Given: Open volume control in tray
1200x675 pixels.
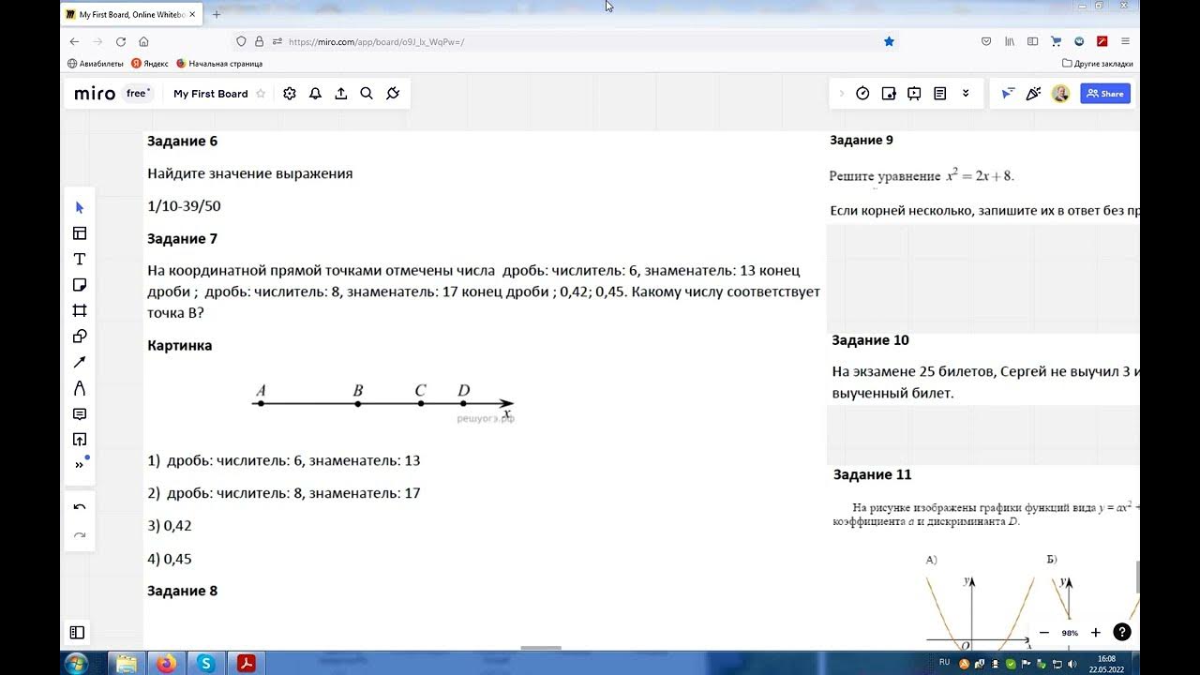Looking at the screenshot, I should pyautogui.click(x=1072, y=664).
